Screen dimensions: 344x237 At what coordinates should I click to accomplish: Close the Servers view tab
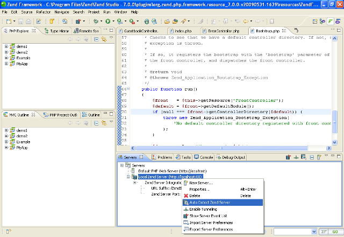141,157
